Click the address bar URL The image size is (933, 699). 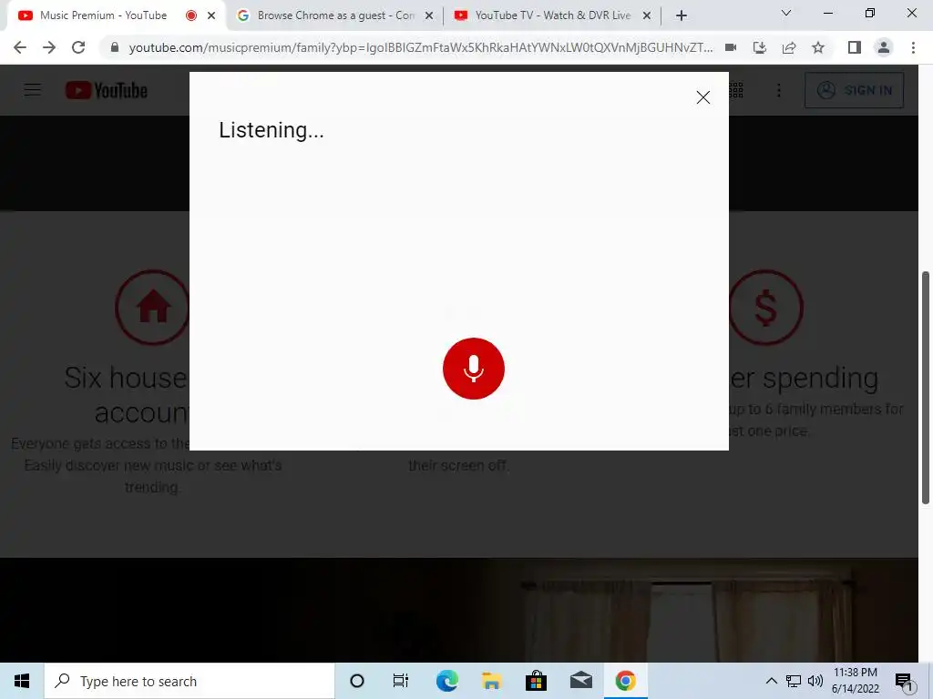(420, 47)
